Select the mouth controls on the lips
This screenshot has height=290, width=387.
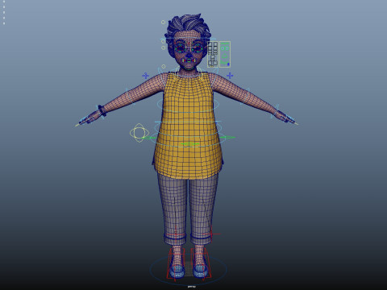click(x=189, y=61)
